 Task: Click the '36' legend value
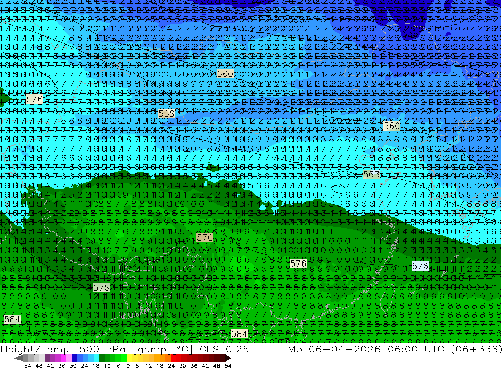[194, 366]
